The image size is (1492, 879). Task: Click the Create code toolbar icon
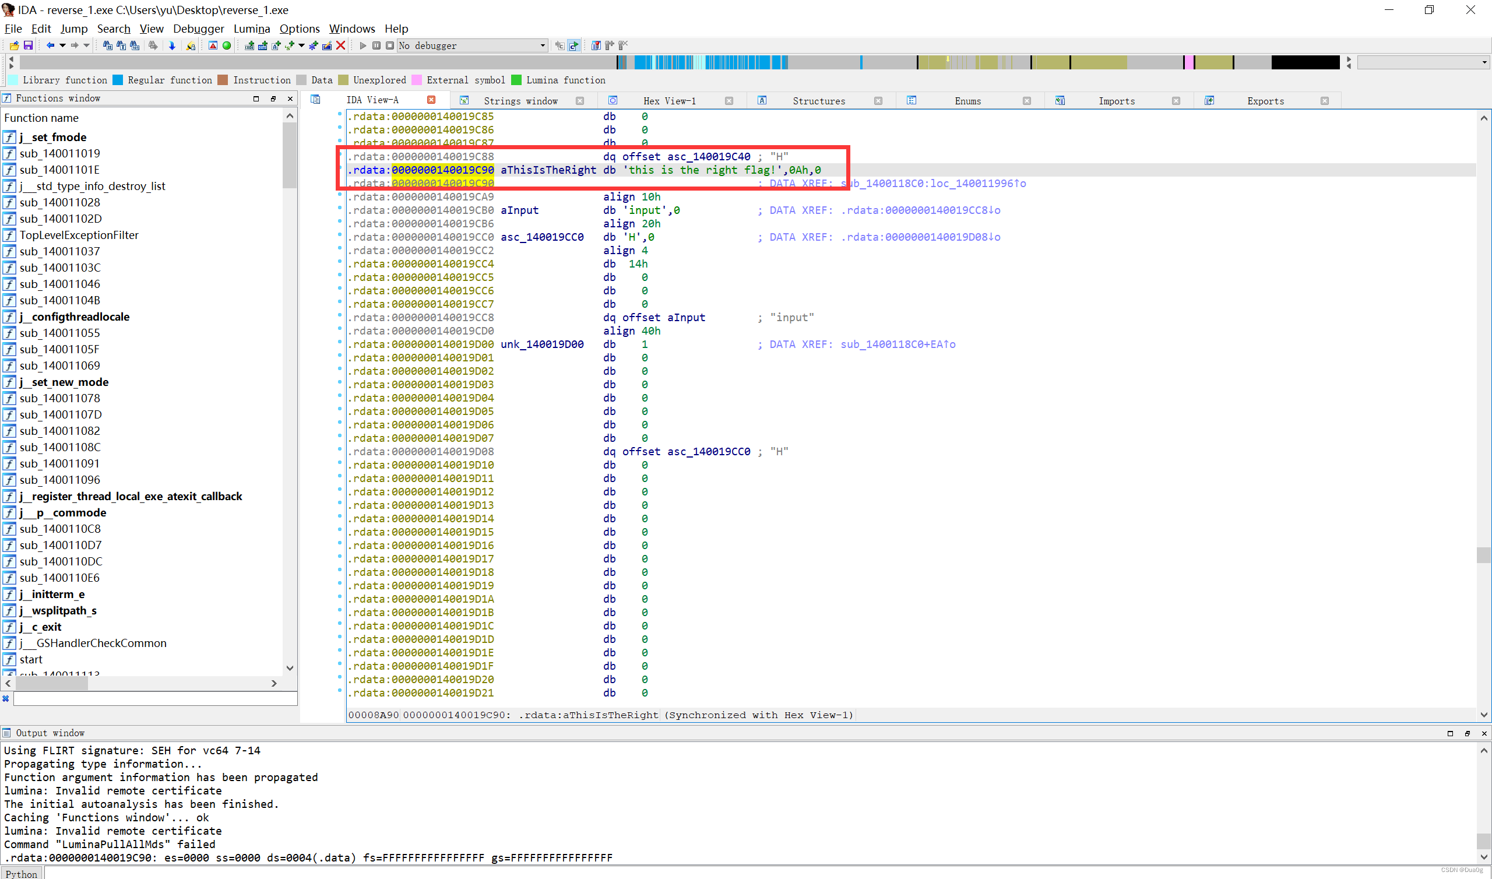pyautogui.click(x=249, y=45)
